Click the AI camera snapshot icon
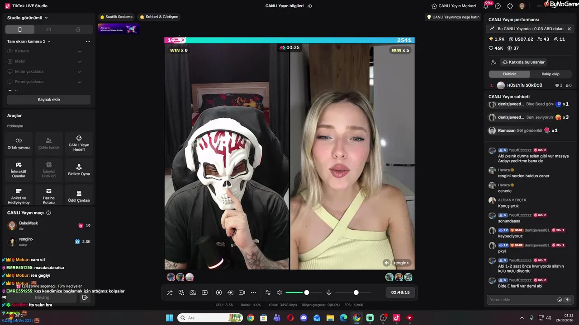Viewport: 579px width, 325px height. [x=193, y=292]
